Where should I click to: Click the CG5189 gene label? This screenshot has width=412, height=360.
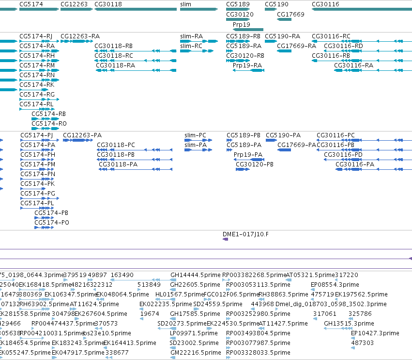point(238,4)
